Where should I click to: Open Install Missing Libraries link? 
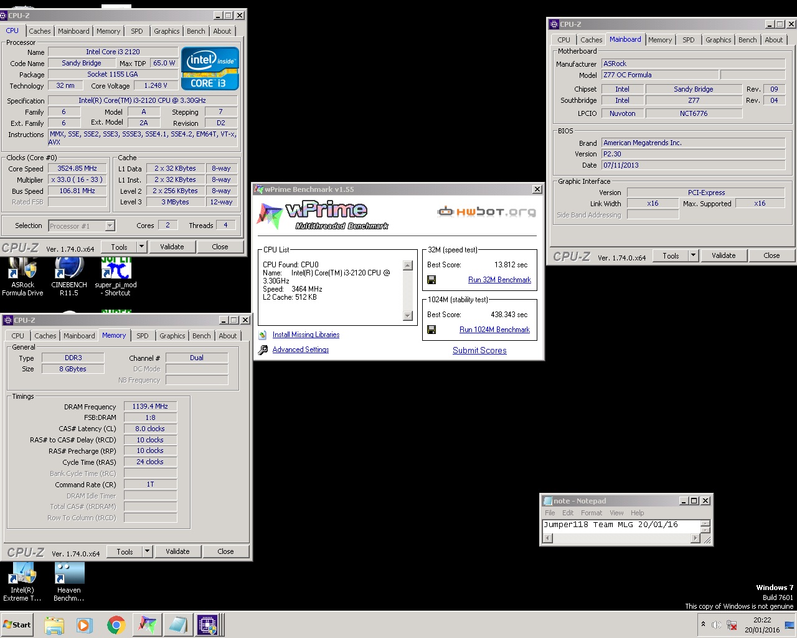[x=306, y=335]
